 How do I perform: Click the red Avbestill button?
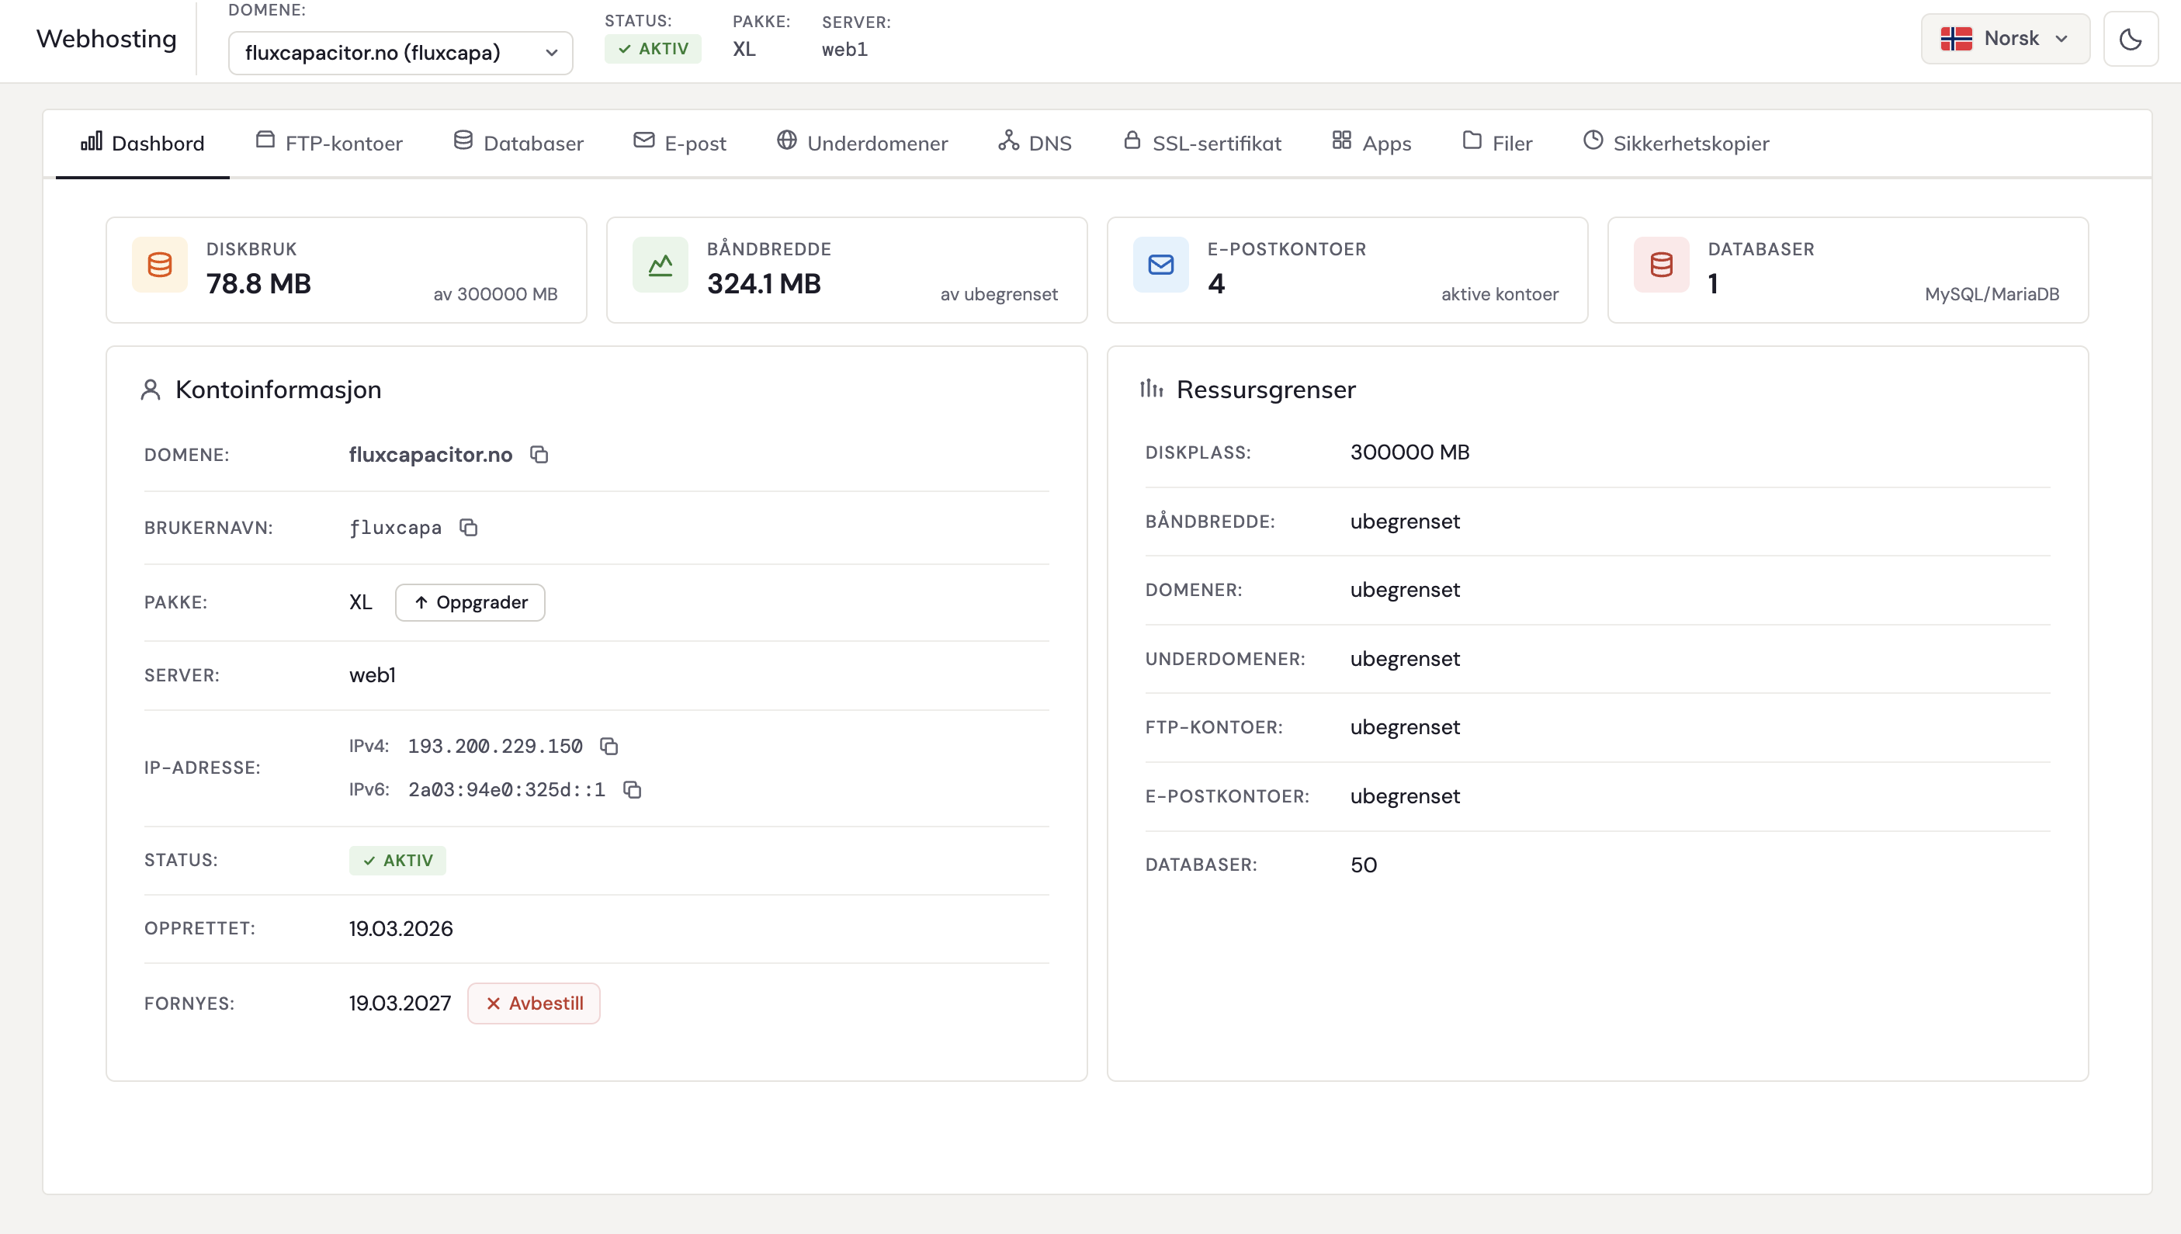[534, 1003]
